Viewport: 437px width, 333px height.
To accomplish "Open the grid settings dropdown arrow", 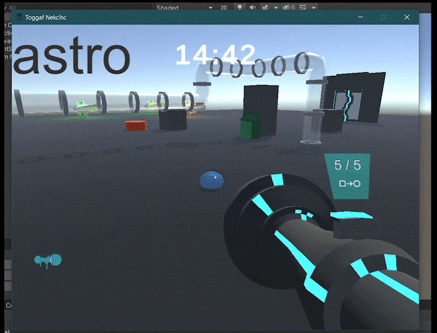I will pos(314,8).
